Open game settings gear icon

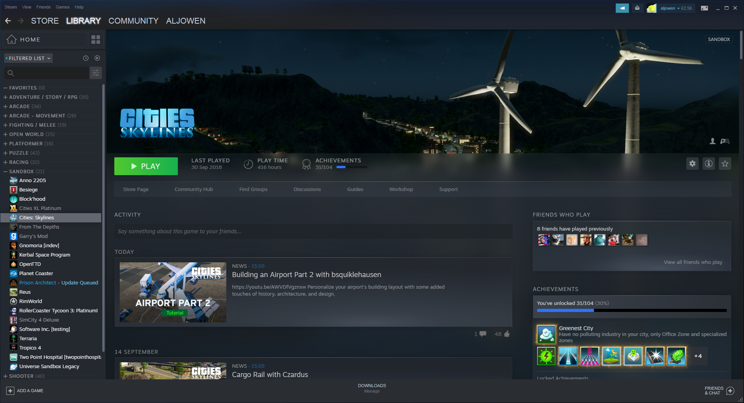[692, 164]
